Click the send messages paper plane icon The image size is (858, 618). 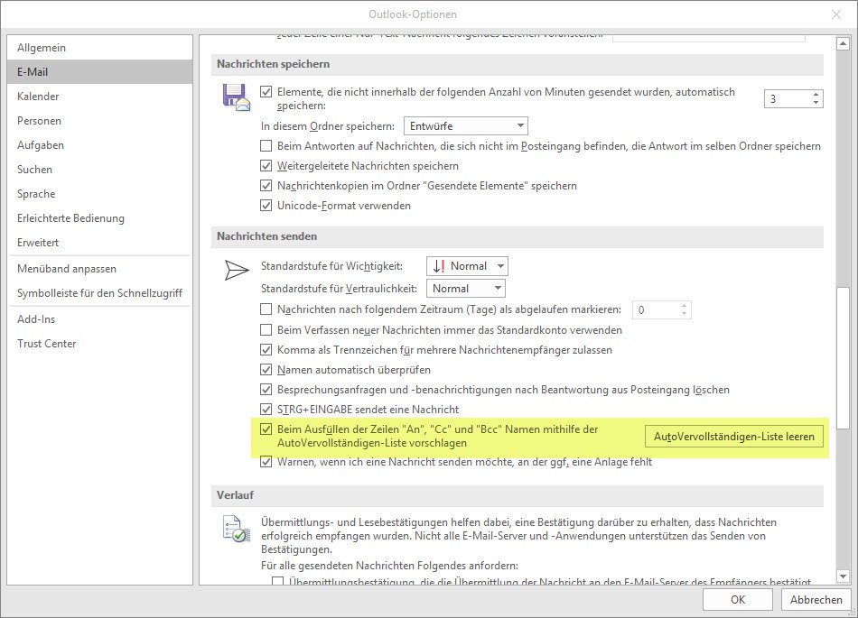pos(237,270)
